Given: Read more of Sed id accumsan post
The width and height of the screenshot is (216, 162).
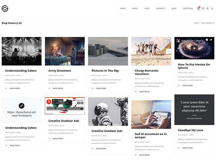Looking at the screenshot, I should [x=144, y=155].
